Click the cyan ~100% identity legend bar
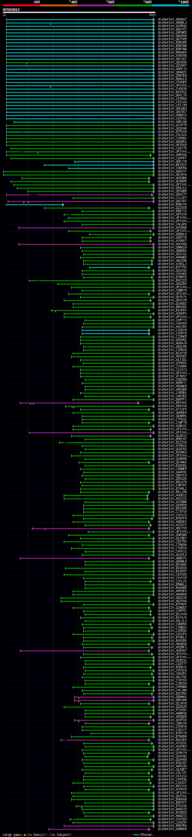Image resolution: width=192 pixels, height=837 pixels. pos(170,5)
